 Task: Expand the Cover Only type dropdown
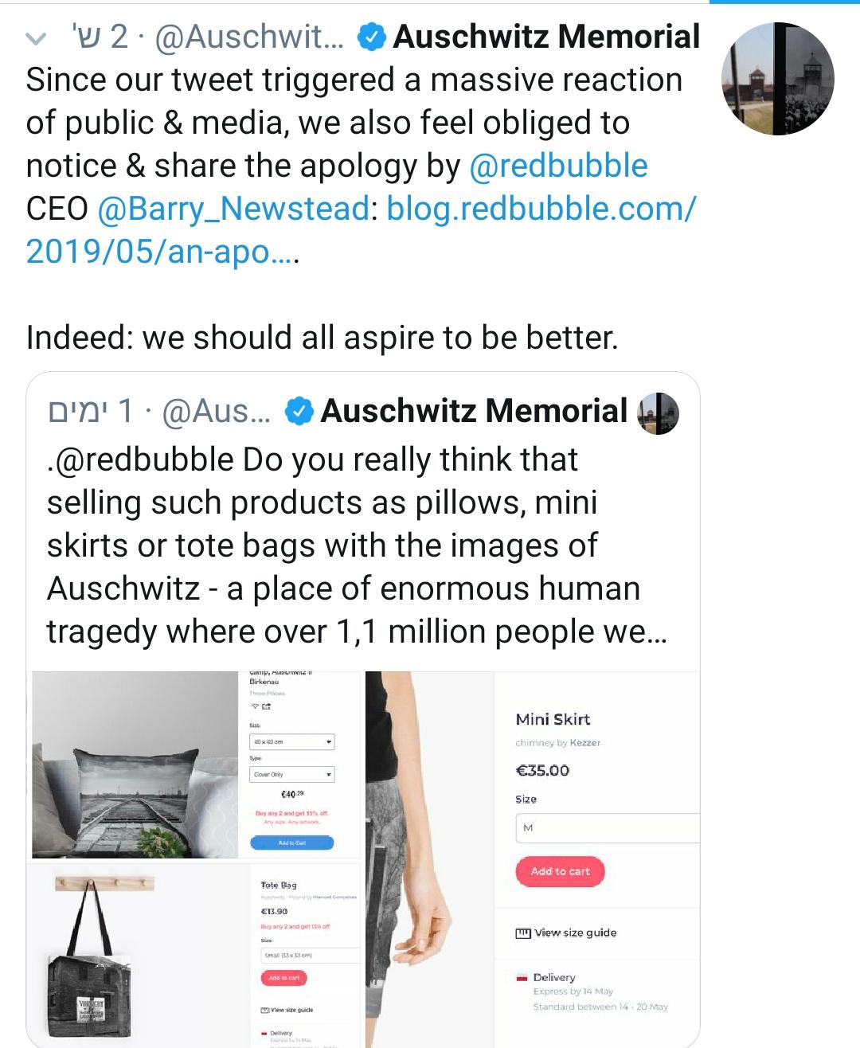(291, 774)
